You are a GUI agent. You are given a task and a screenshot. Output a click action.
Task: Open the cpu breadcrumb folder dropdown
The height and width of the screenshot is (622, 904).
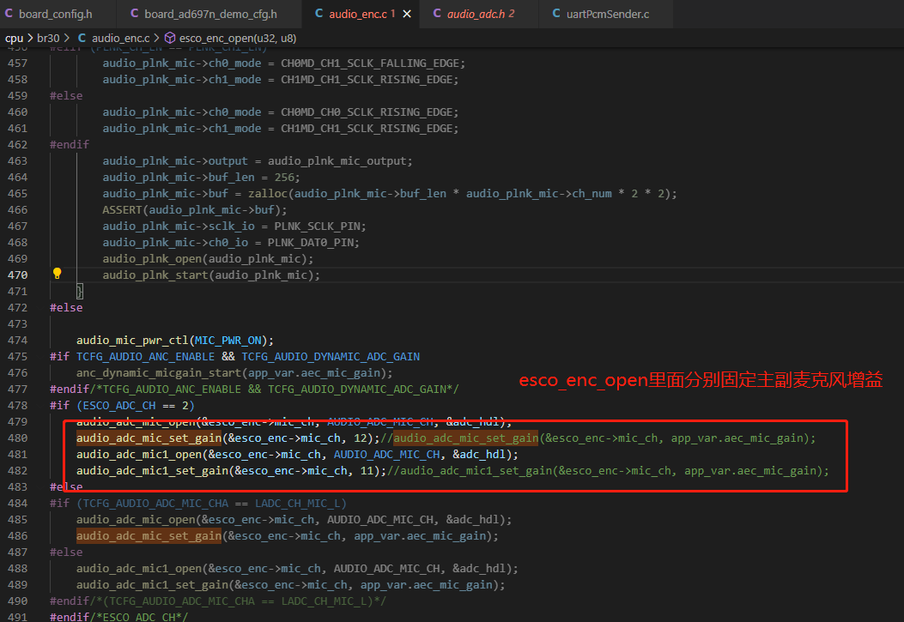14,38
